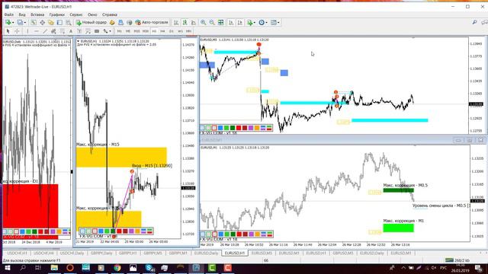Click blue square in M5 chart FX-VG panel

point(220,128)
